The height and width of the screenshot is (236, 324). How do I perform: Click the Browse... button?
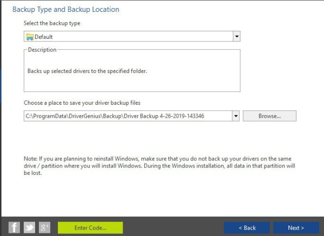[269, 116]
